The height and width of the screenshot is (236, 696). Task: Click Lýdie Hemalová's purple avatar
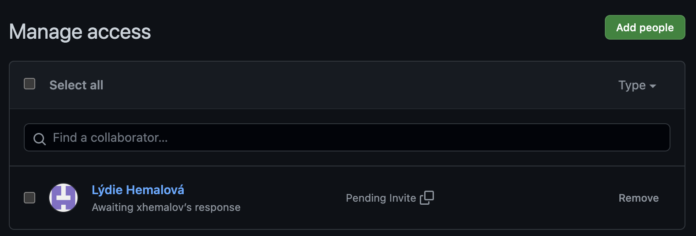click(x=63, y=198)
